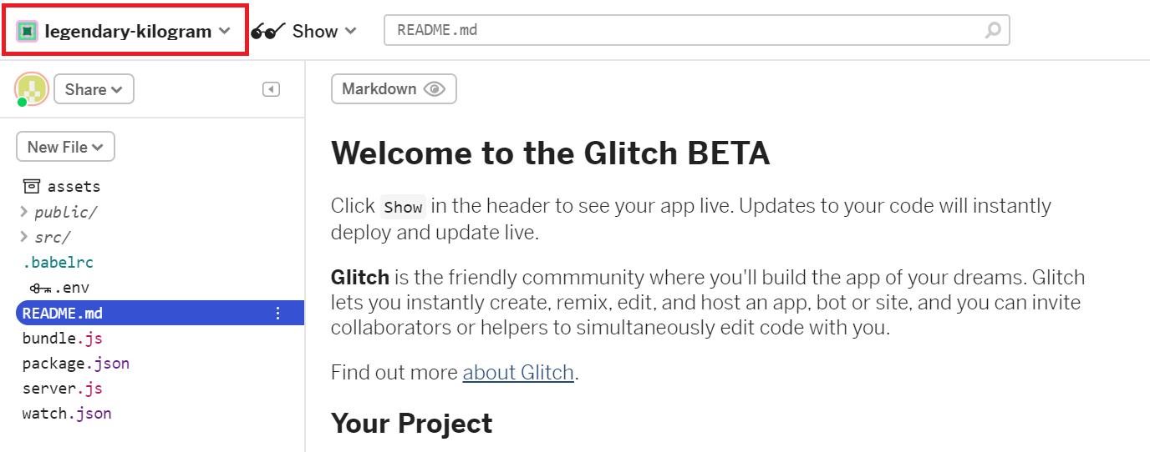1150x452 pixels.
Task: Click the legendary-kilogram project avatar icon
Action: (x=28, y=32)
